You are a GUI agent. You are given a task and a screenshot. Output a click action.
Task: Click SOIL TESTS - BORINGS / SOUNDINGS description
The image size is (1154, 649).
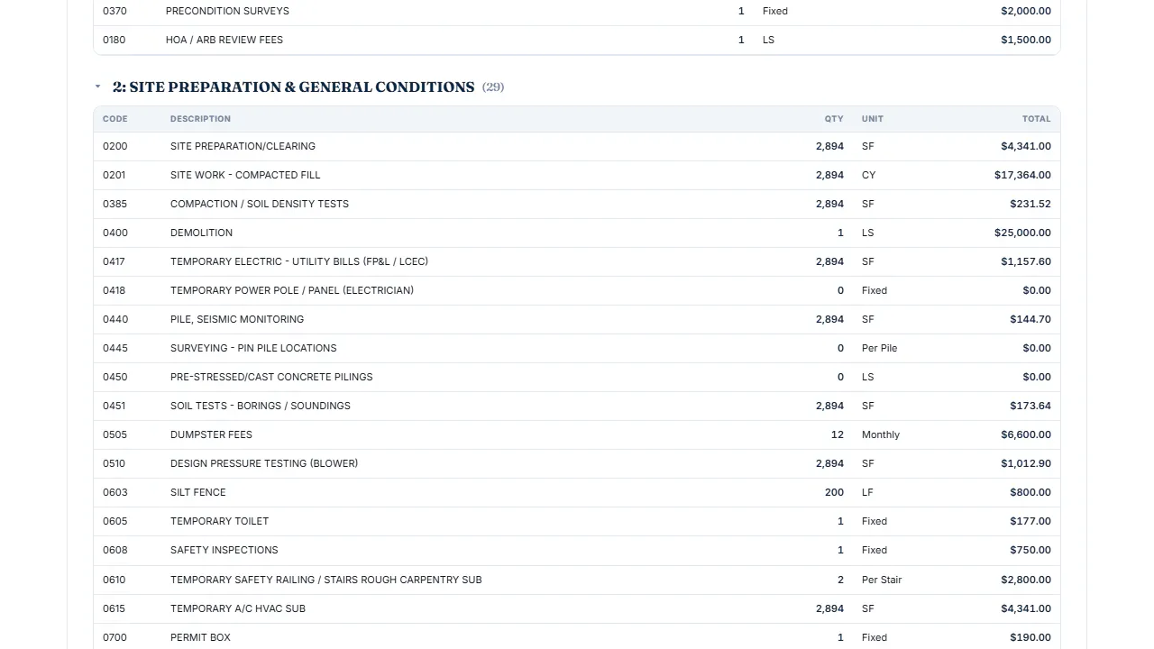pos(261,406)
